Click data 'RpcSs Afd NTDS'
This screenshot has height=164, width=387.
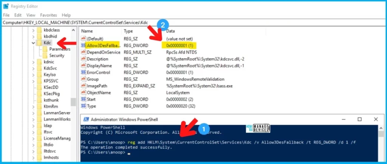(181, 52)
